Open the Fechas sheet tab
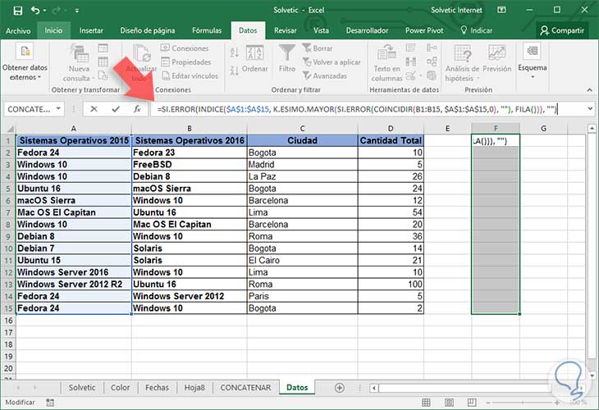Viewport: 599px width, 410px height. click(x=157, y=388)
